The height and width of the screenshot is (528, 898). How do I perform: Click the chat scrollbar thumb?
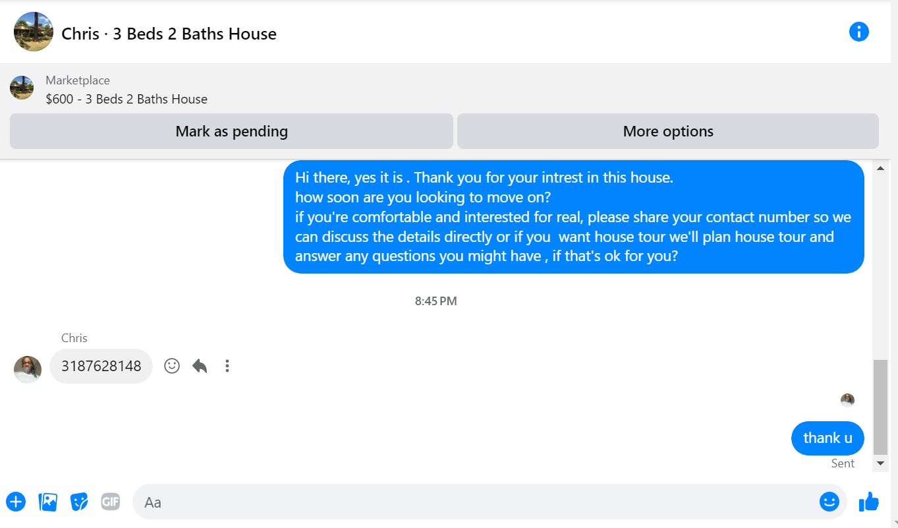pos(880,407)
